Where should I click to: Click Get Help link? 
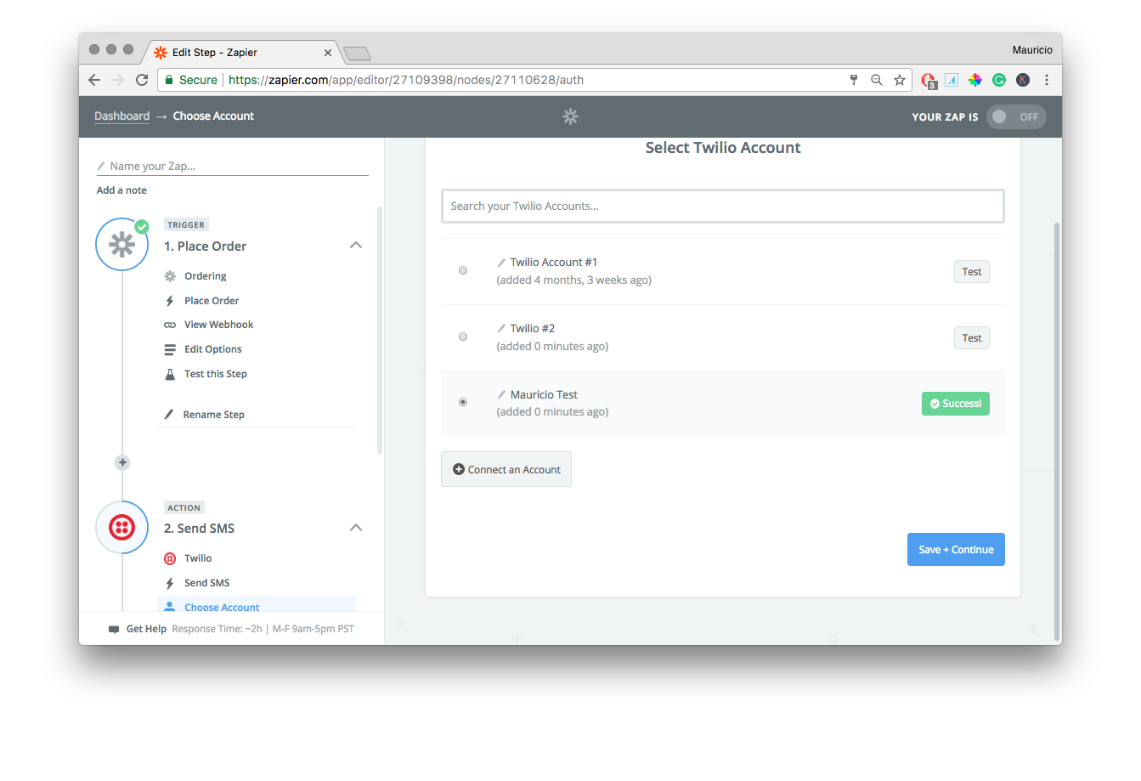[146, 630]
